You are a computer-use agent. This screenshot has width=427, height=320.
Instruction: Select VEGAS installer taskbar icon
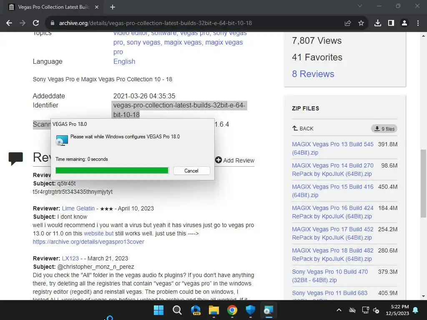pos(269,310)
